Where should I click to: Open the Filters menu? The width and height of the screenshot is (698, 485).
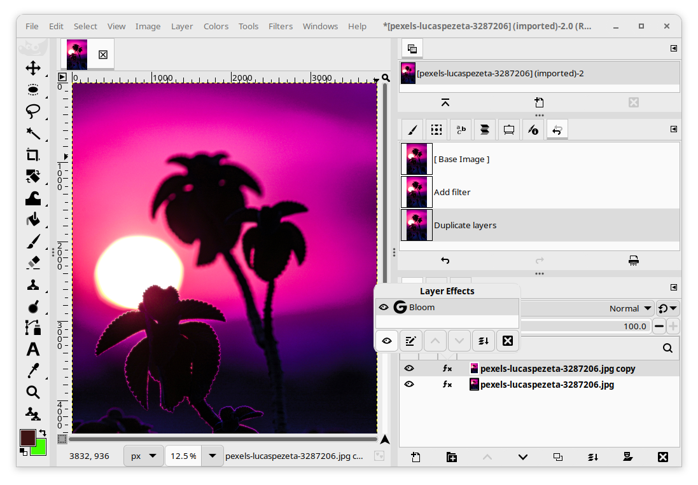tap(281, 26)
